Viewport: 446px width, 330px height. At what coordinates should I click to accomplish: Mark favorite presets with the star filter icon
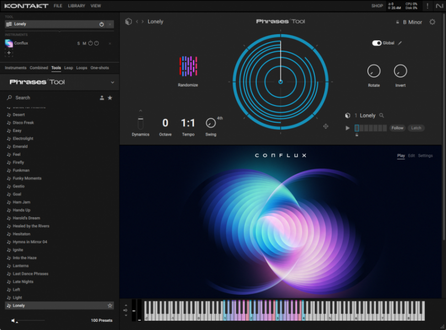coord(110,97)
